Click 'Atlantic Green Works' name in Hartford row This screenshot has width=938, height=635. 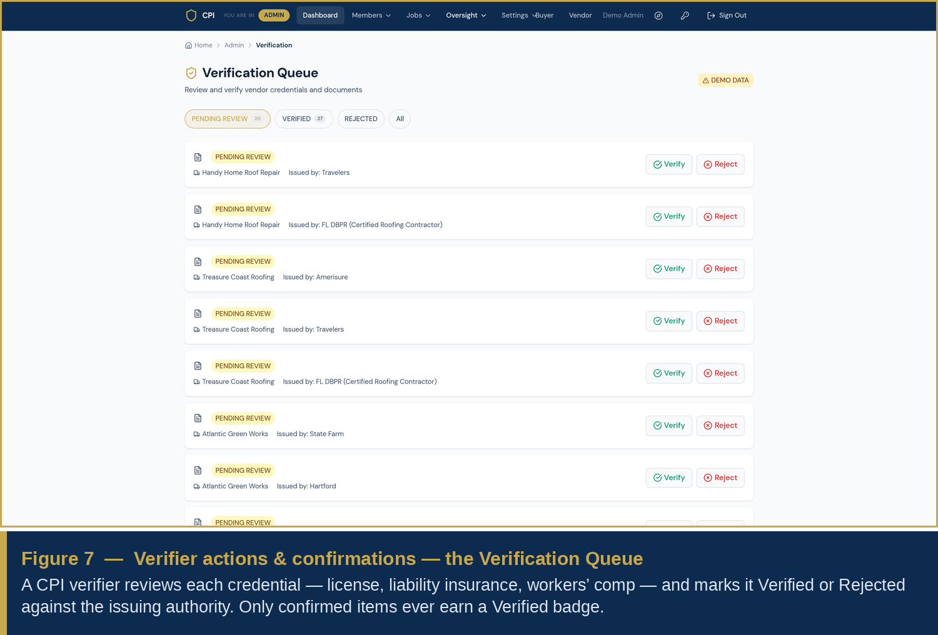pos(235,486)
